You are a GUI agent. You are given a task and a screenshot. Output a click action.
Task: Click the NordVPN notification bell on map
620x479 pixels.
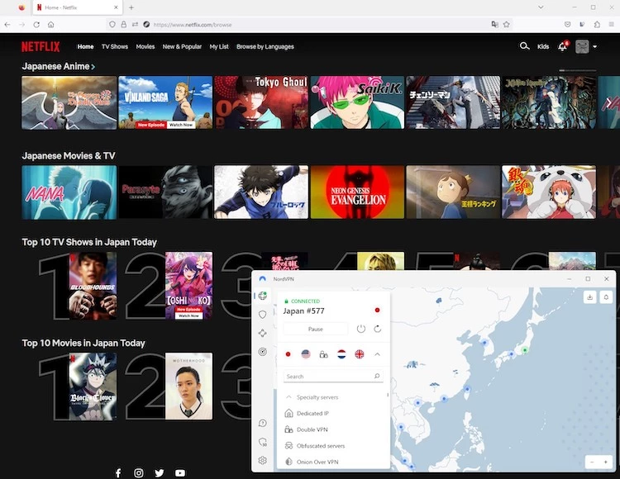click(606, 297)
